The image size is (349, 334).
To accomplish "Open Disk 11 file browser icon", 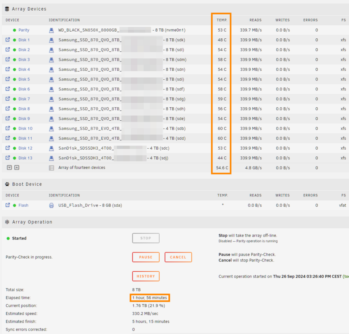I will [x=8, y=138].
